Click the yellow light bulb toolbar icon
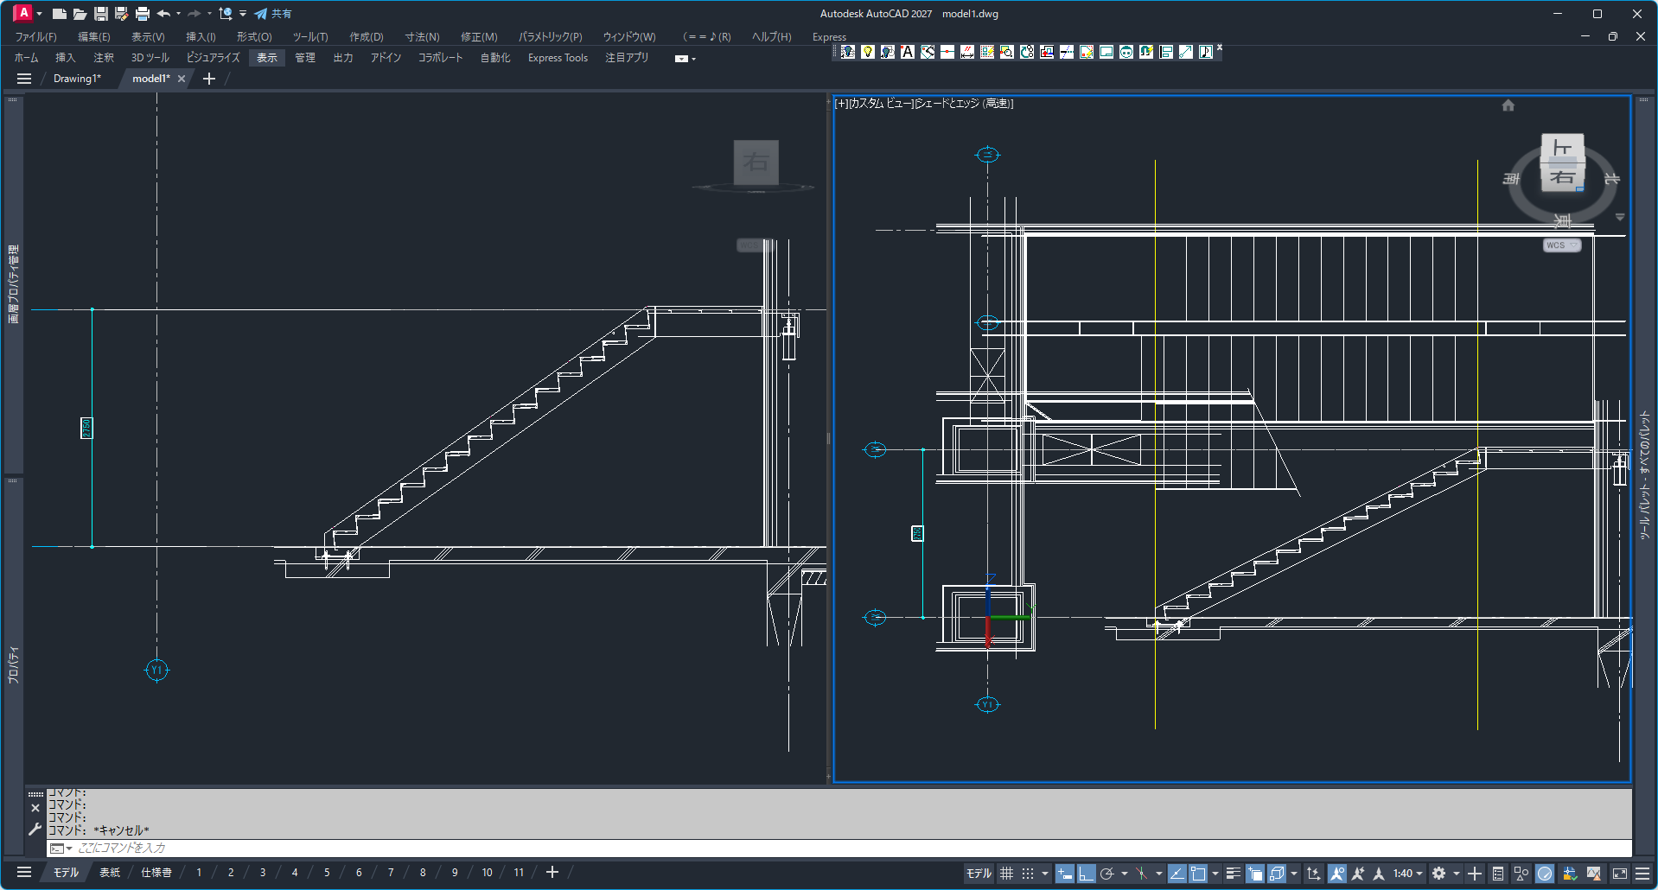The height and width of the screenshot is (890, 1658). click(867, 52)
